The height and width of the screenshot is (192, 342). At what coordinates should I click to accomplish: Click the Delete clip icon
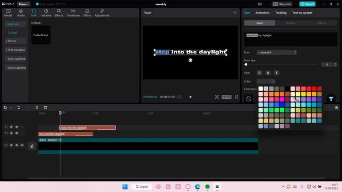[45, 108]
